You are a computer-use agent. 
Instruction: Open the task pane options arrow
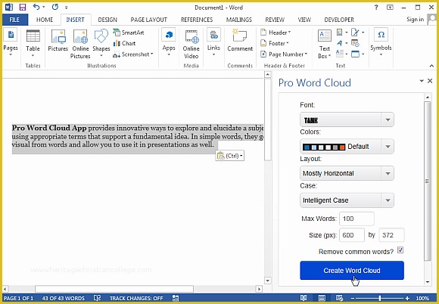click(x=422, y=81)
